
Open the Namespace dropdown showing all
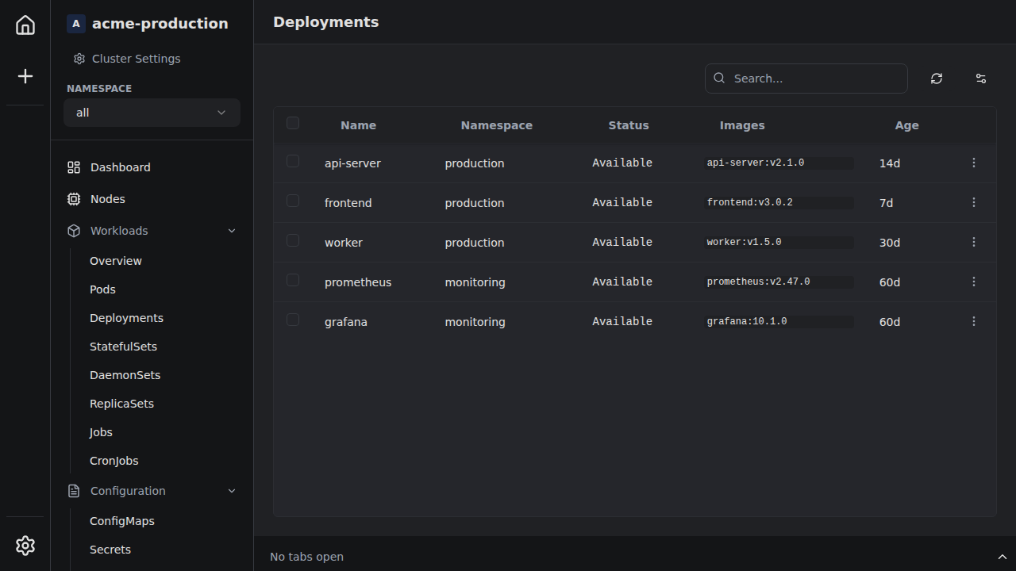tap(151, 113)
